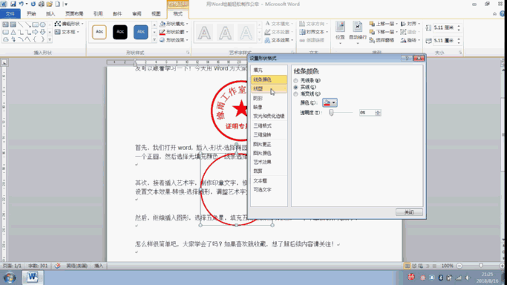507x285 pixels.
Task: Open the line color dropdown in dialog
Action: click(x=330, y=102)
